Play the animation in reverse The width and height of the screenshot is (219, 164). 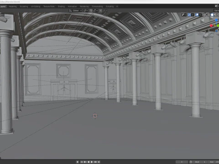pyautogui.click(x=89, y=162)
